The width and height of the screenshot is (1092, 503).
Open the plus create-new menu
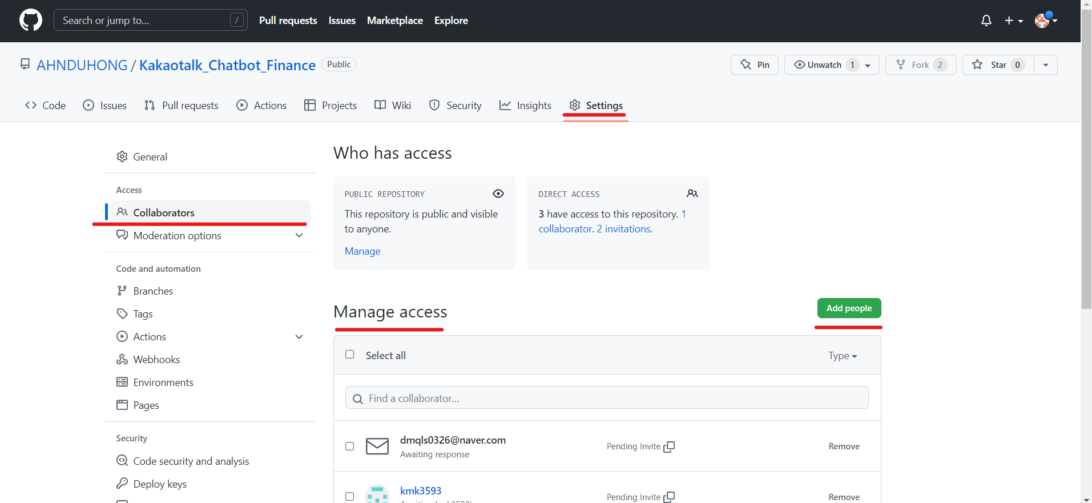pyautogui.click(x=1014, y=21)
